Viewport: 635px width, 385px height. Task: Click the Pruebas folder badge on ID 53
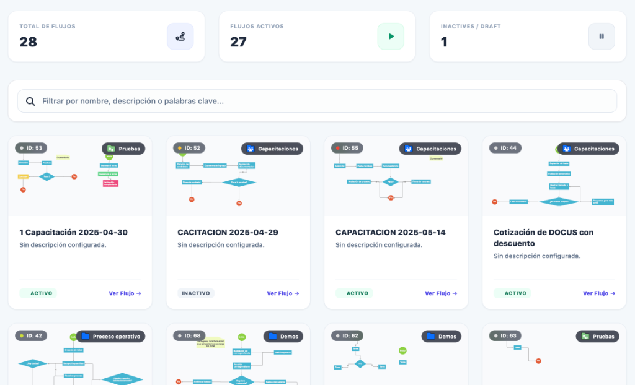(x=123, y=149)
